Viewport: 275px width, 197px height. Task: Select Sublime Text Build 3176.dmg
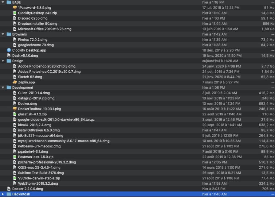[x=41, y=173]
